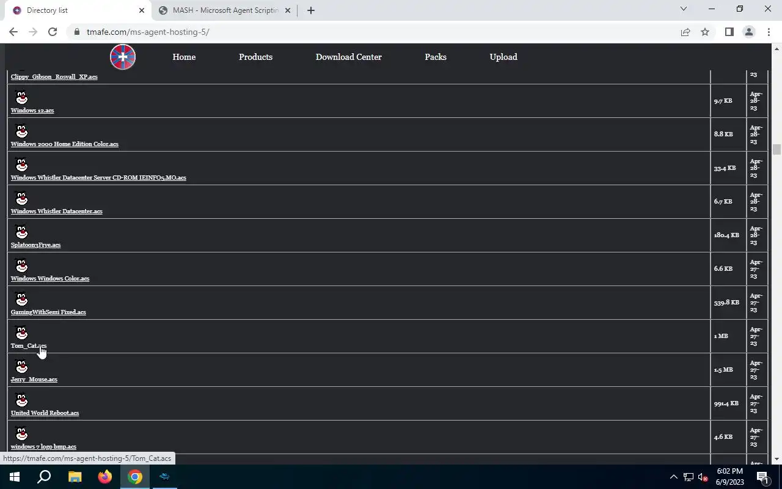The image size is (782, 489).
Task: Go to the Home menu item
Action: click(x=184, y=57)
